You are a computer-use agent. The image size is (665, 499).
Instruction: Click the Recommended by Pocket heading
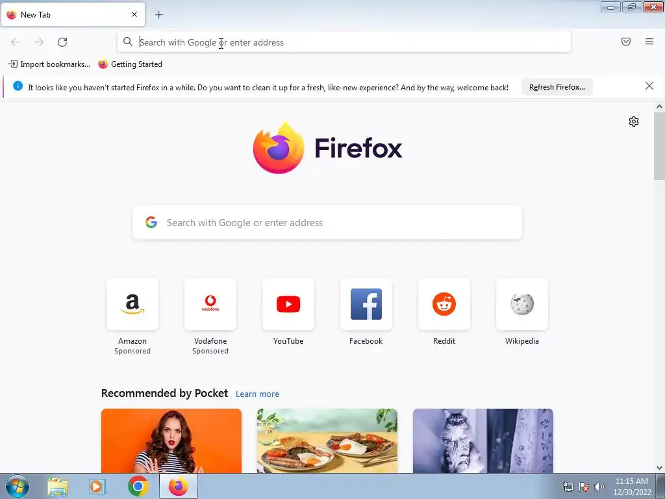(164, 393)
